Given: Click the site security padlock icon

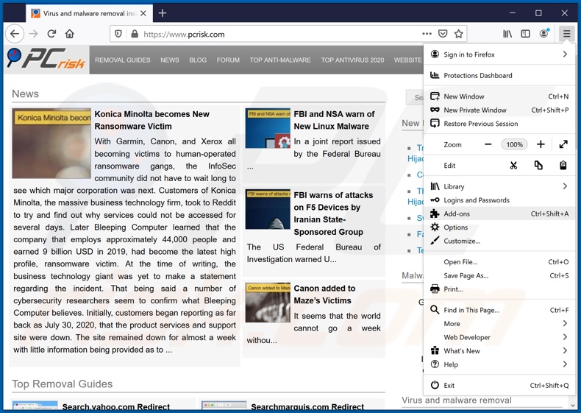Looking at the screenshot, I should click(135, 34).
